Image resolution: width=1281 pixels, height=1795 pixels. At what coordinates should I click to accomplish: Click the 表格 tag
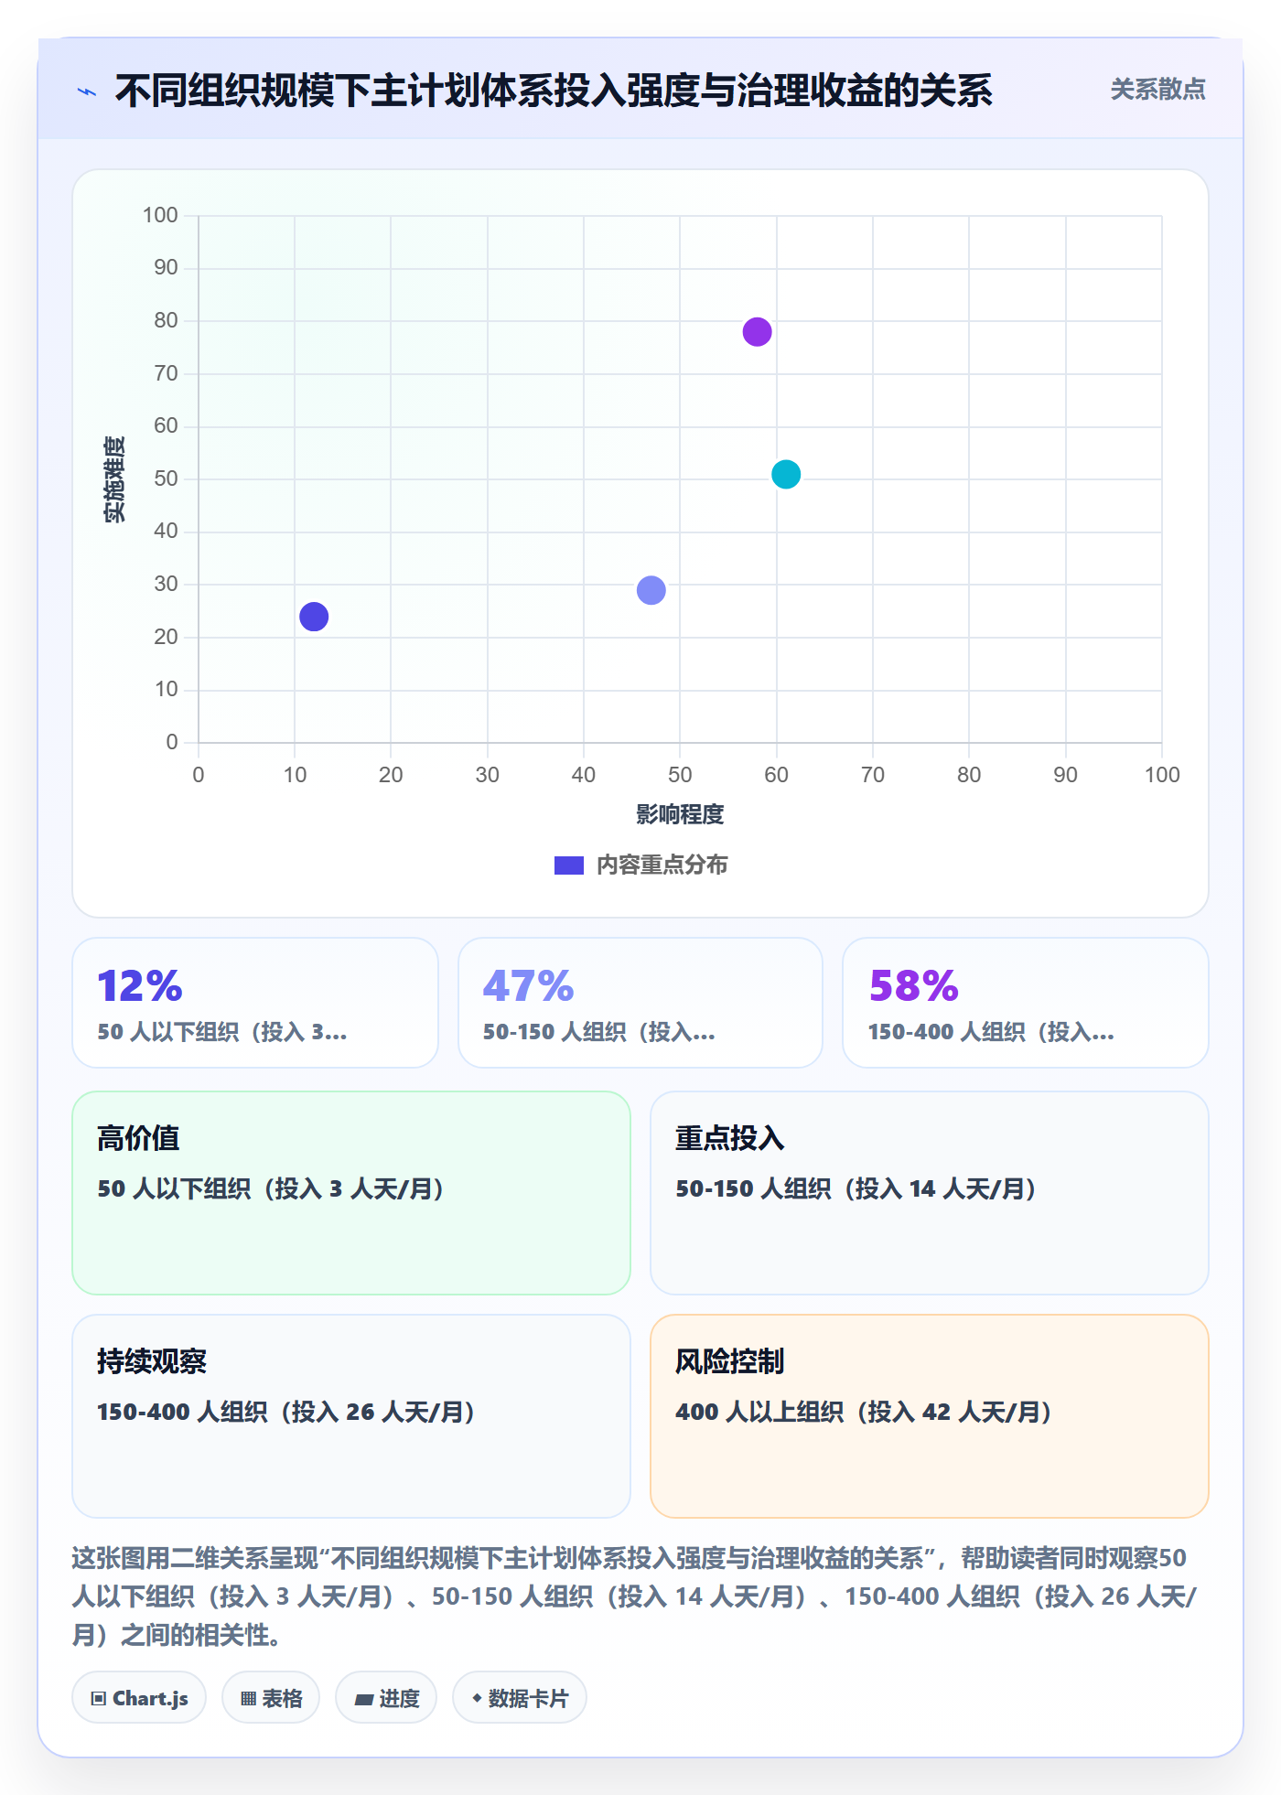pyautogui.click(x=271, y=1698)
